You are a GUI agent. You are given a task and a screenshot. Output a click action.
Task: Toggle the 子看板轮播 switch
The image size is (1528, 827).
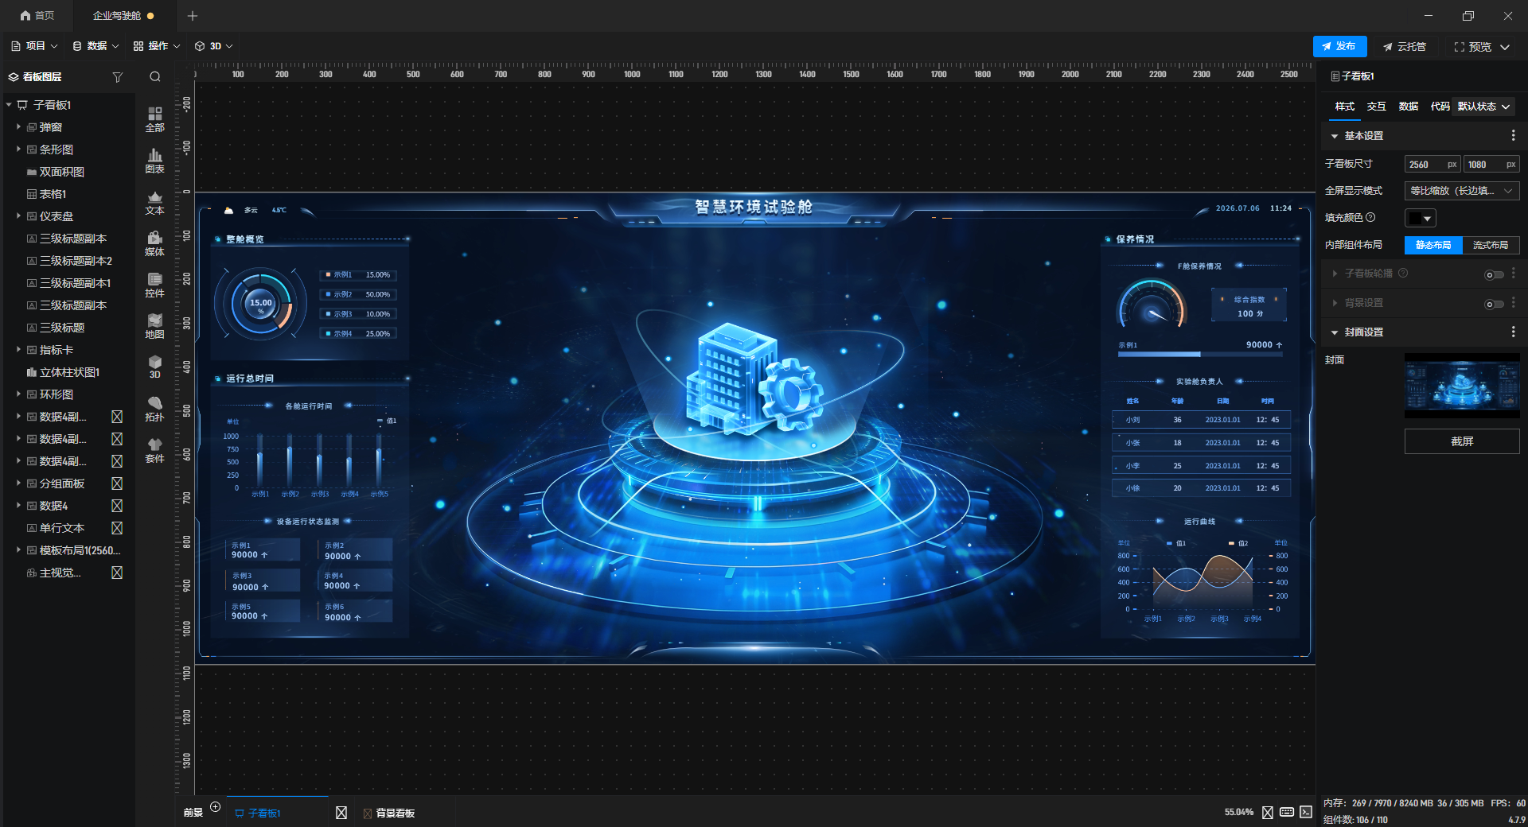click(x=1494, y=274)
